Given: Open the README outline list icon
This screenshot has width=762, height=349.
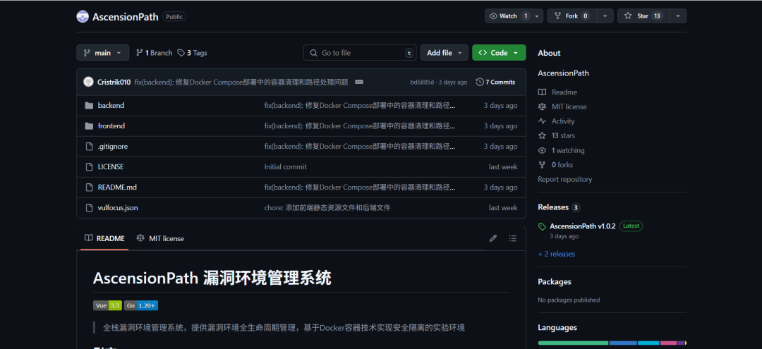Looking at the screenshot, I should click(x=513, y=238).
